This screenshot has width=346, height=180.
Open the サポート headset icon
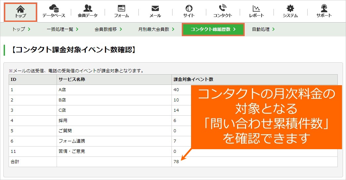324,8
